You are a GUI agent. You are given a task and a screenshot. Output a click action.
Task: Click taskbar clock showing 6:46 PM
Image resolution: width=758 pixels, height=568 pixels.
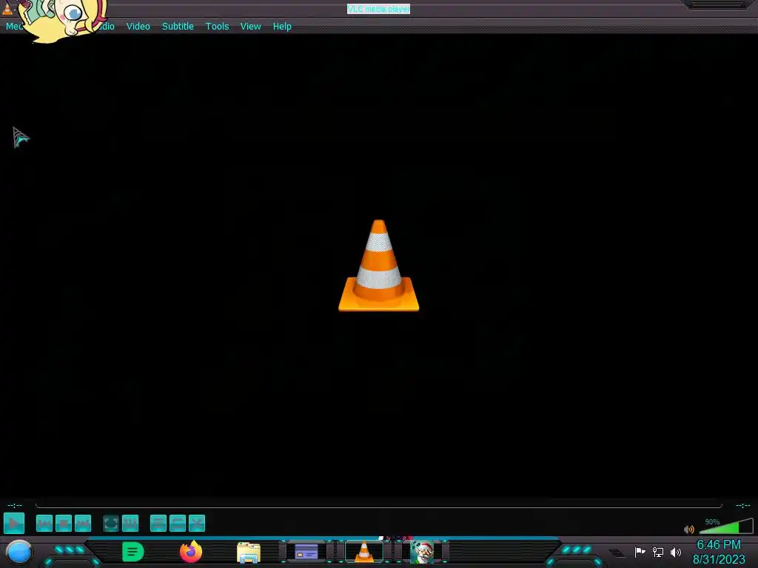tap(719, 552)
